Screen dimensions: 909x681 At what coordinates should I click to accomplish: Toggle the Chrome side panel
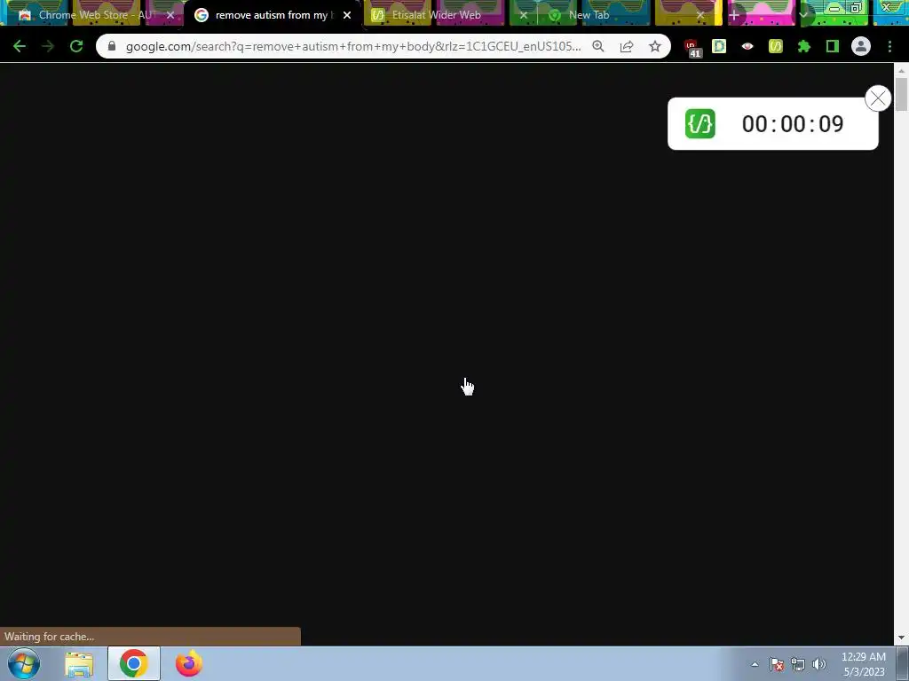tap(833, 46)
